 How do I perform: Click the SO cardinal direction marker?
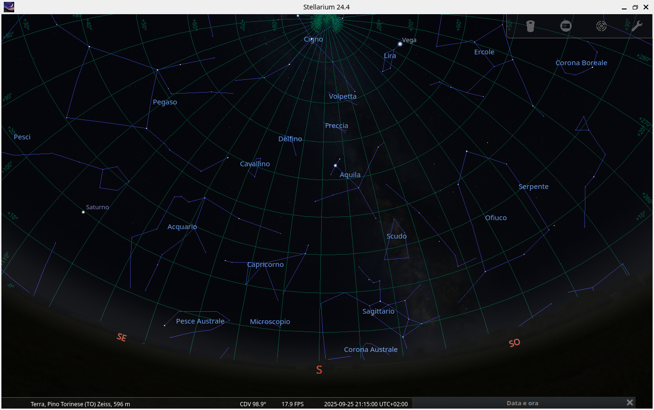pos(514,342)
